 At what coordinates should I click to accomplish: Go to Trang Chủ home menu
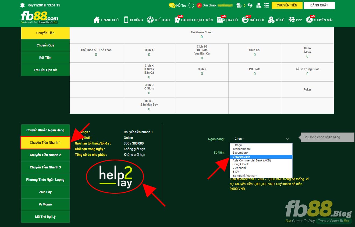[106, 20]
